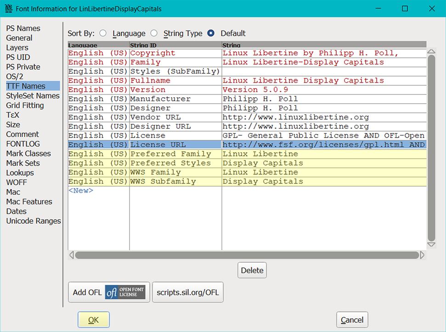Select the Language sort radio button
This screenshot has height=332, width=446.
103,33
